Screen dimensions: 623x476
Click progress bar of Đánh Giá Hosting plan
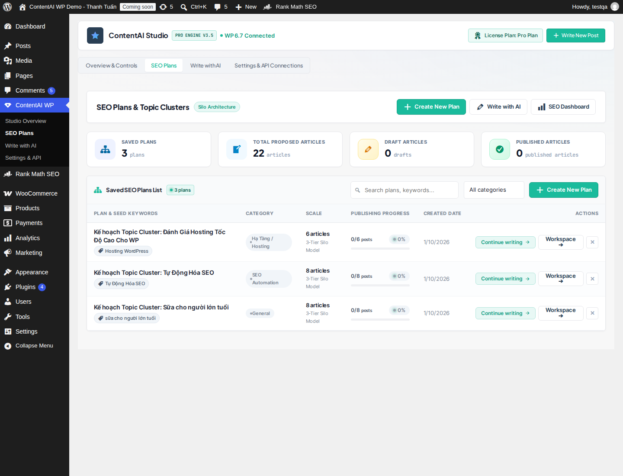coord(380,248)
